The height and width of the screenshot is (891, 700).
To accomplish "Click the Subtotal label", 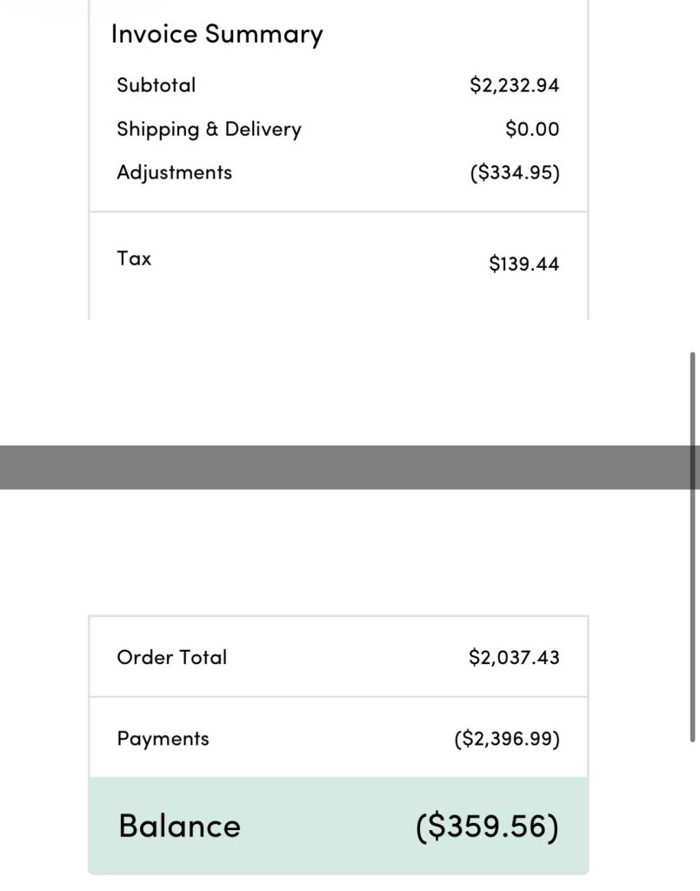I will [157, 85].
